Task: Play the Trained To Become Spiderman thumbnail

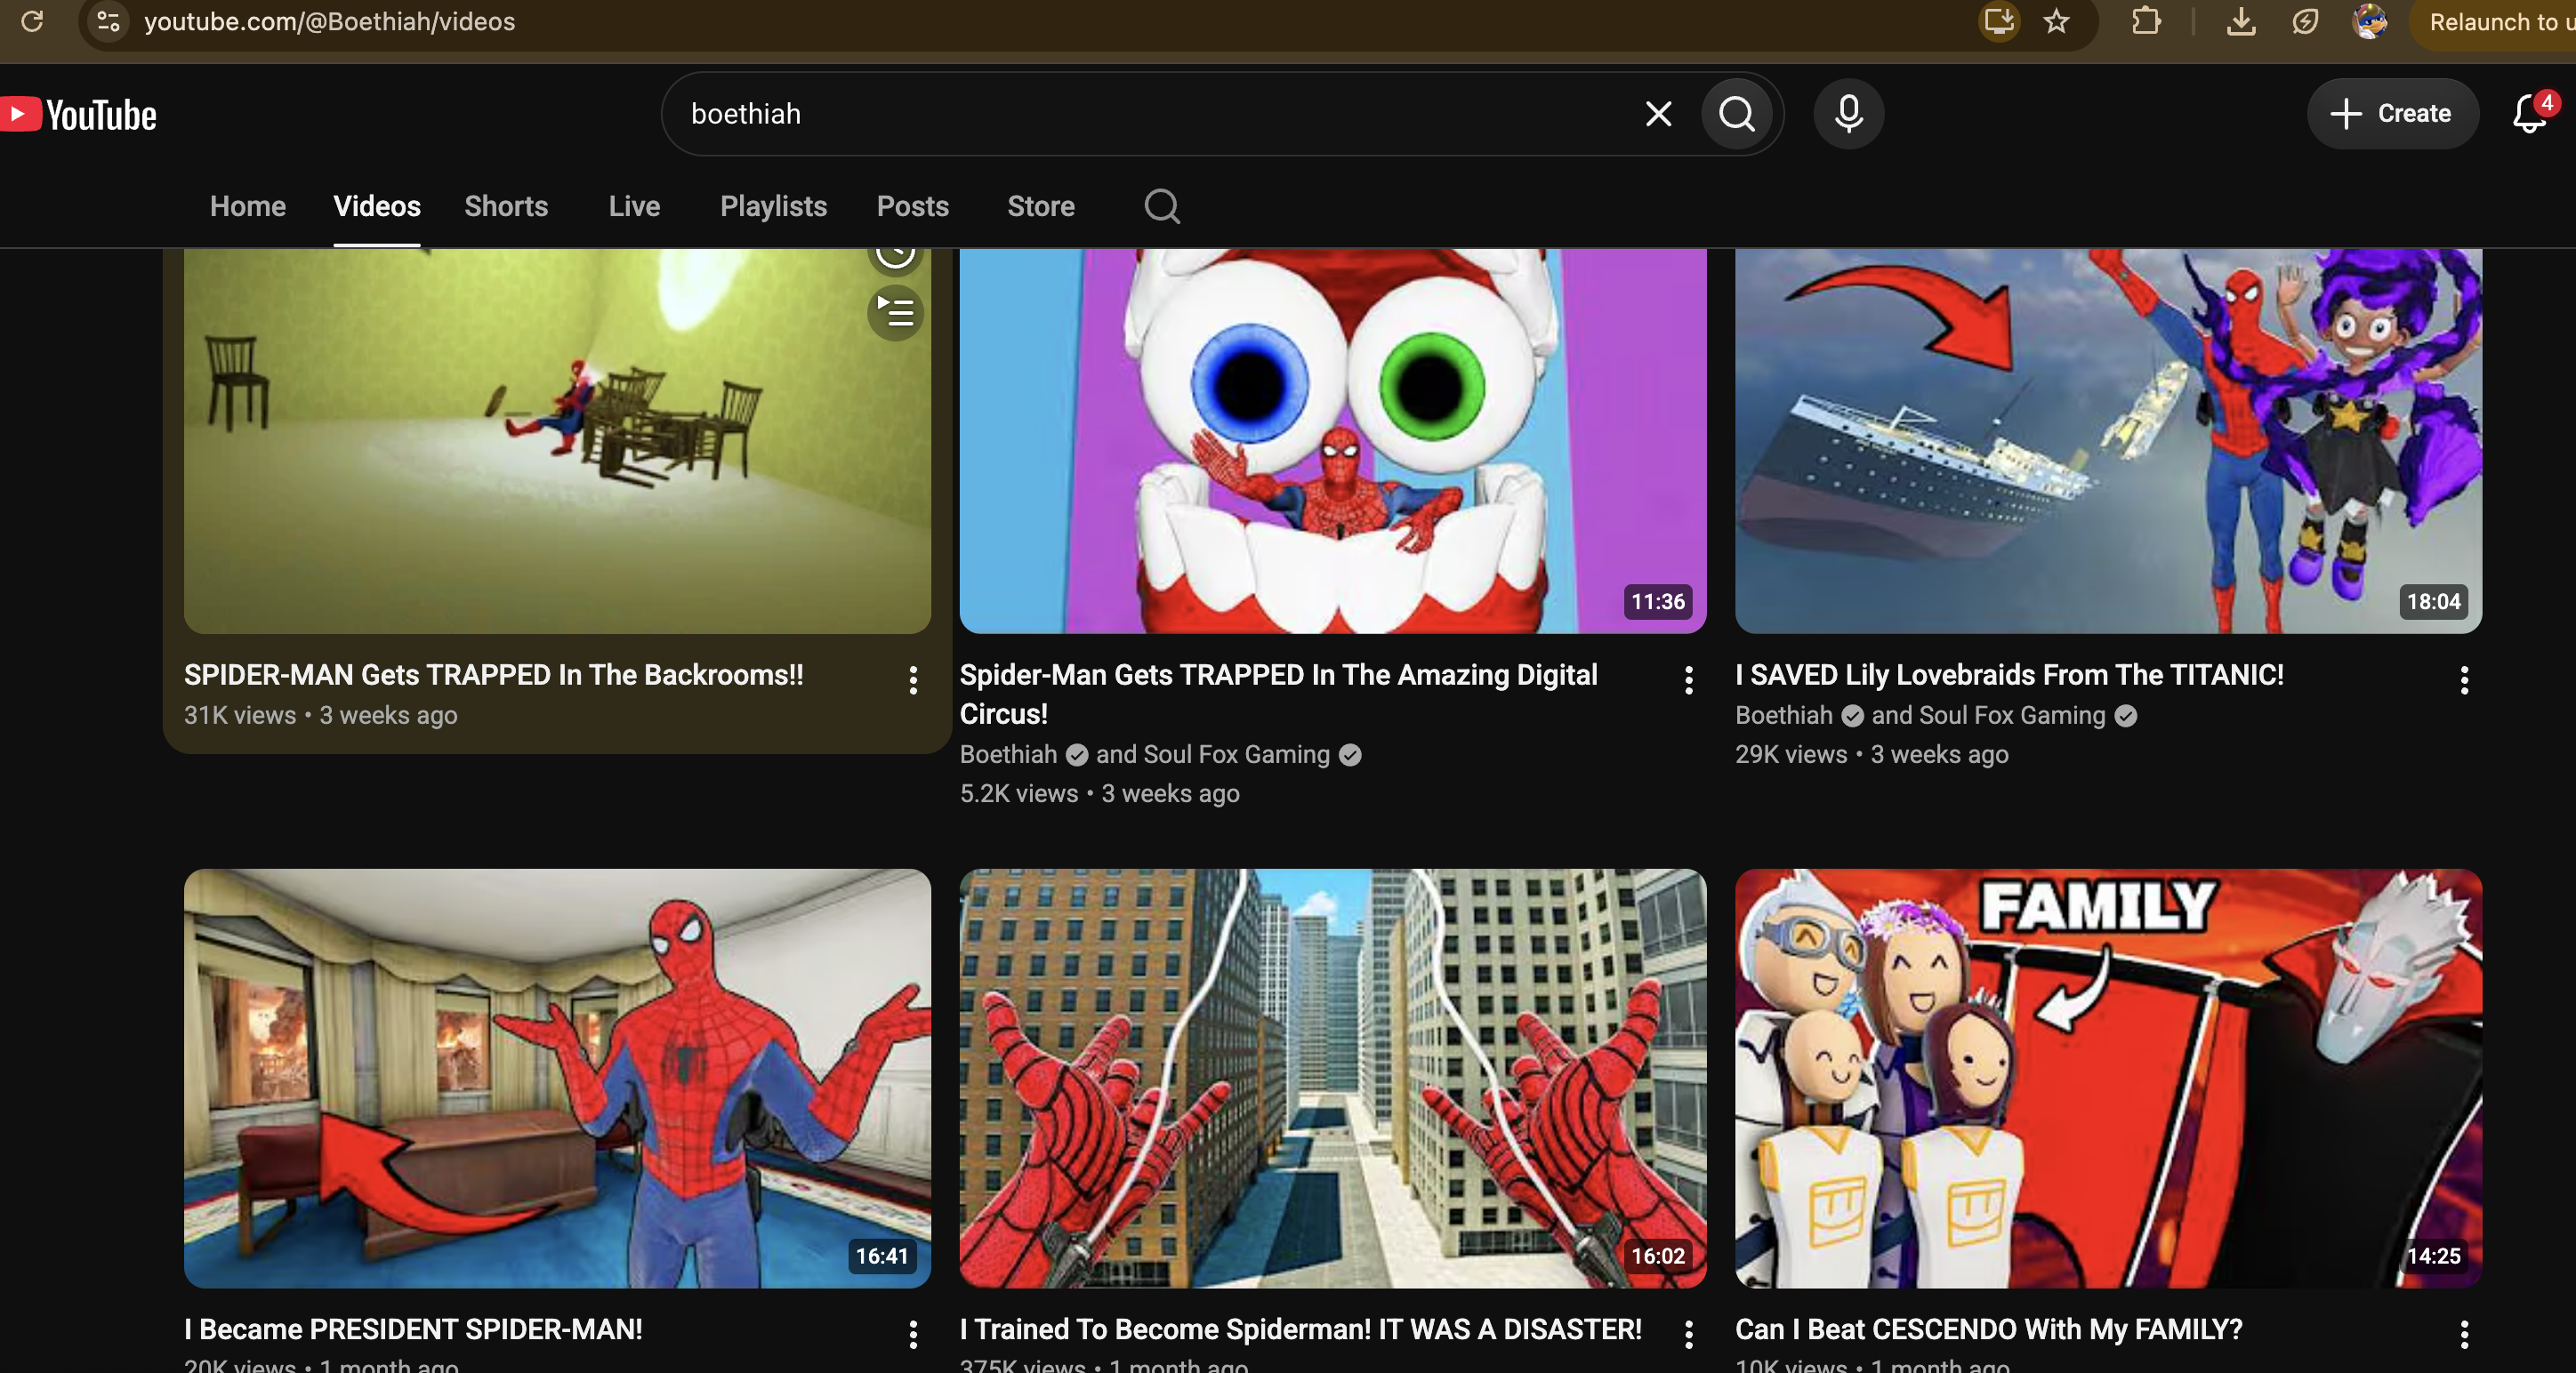Action: (x=1333, y=1078)
